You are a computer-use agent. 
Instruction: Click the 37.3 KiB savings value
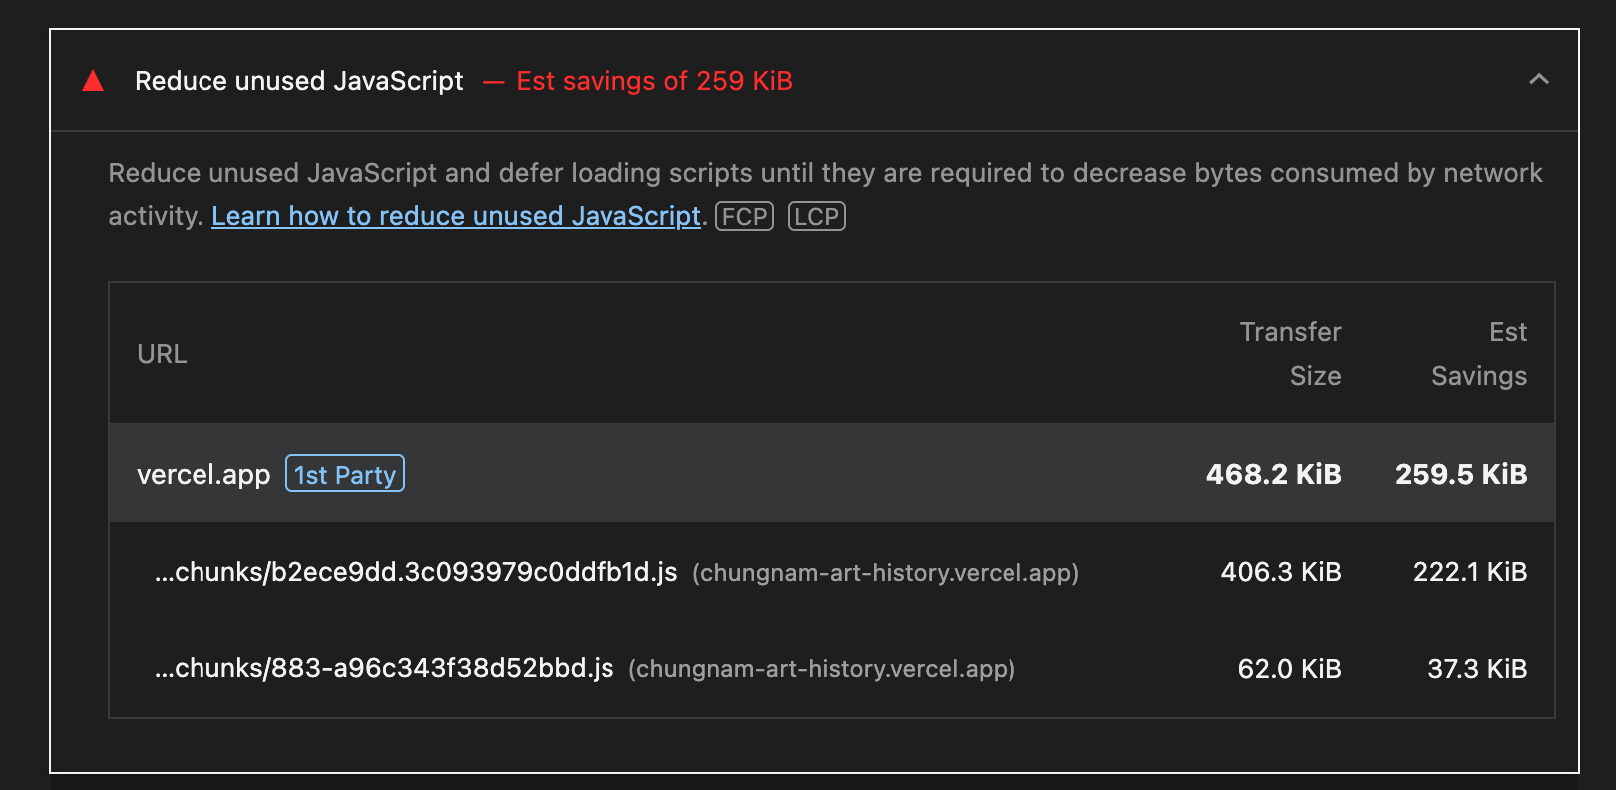(x=1476, y=668)
